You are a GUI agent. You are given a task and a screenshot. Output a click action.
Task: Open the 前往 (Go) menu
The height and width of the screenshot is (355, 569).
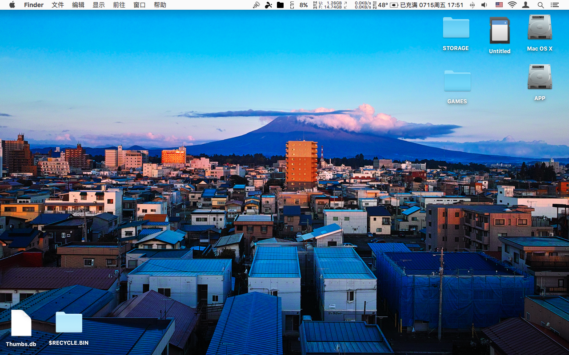click(119, 5)
